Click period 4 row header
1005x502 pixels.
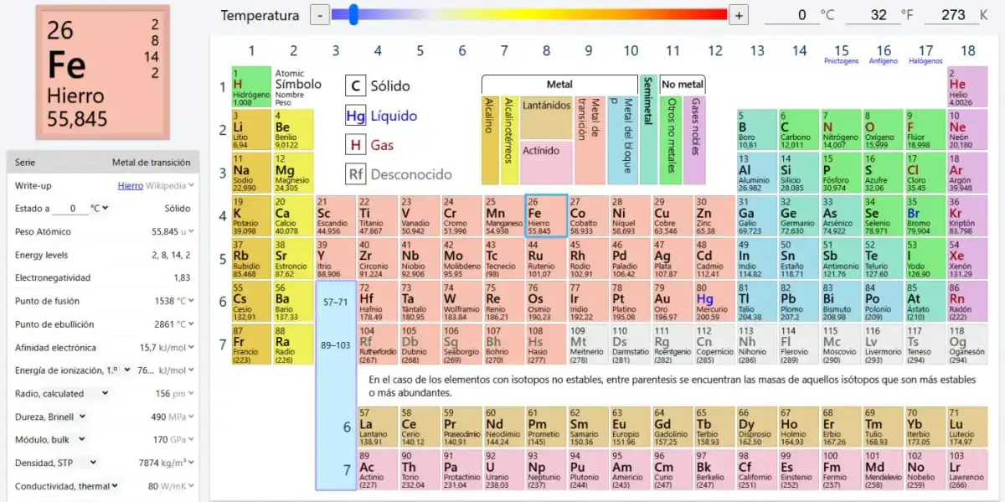click(223, 216)
